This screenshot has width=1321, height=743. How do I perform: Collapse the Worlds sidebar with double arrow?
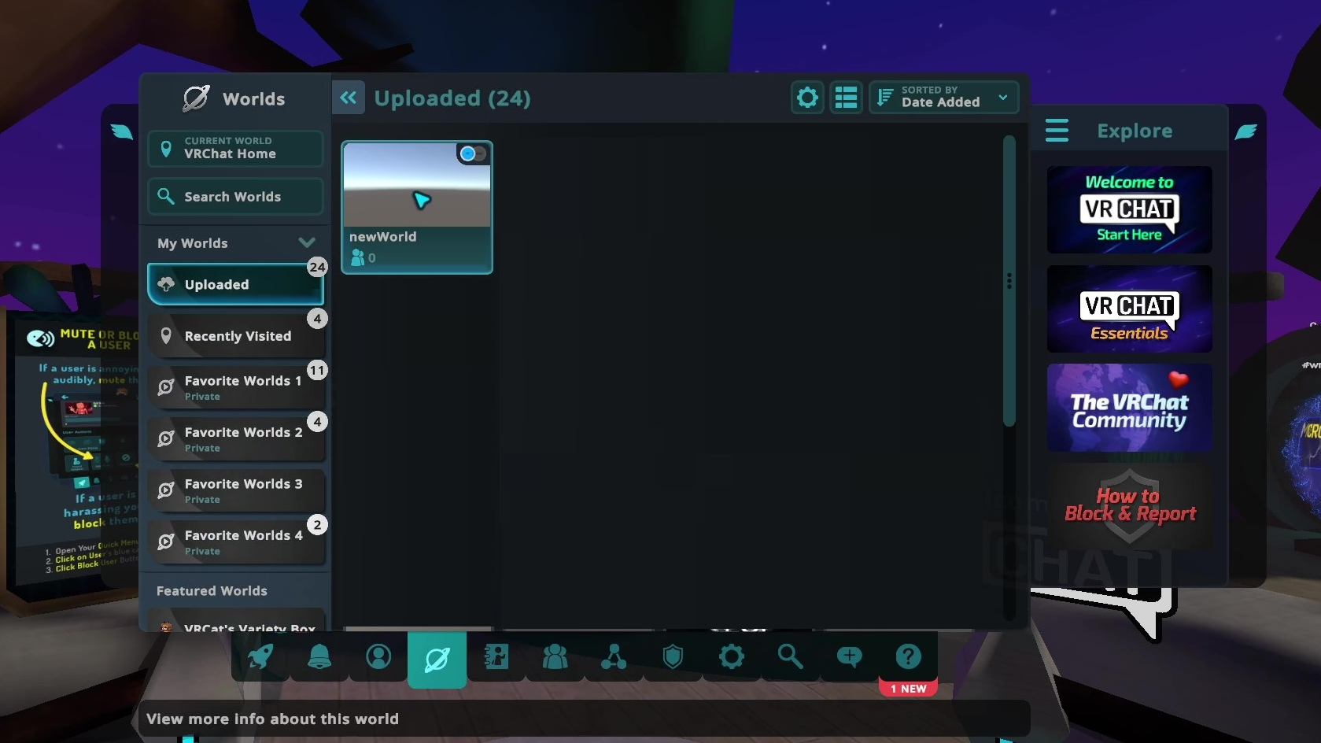[x=349, y=98]
